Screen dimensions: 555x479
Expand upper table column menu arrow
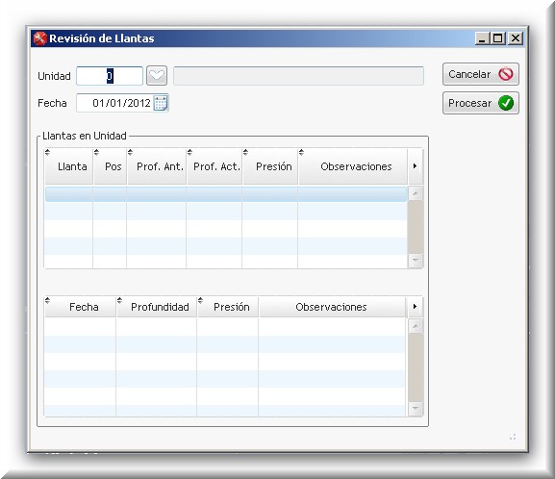pyautogui.click(x=415, y=166)
